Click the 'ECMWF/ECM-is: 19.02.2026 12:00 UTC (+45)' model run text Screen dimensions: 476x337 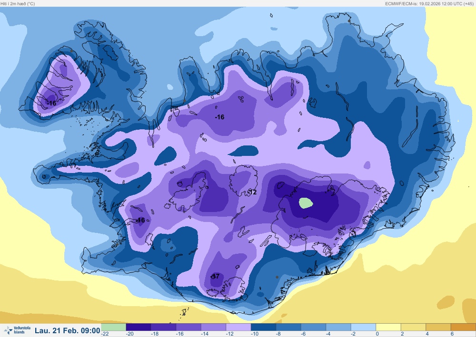pos(429,4)
